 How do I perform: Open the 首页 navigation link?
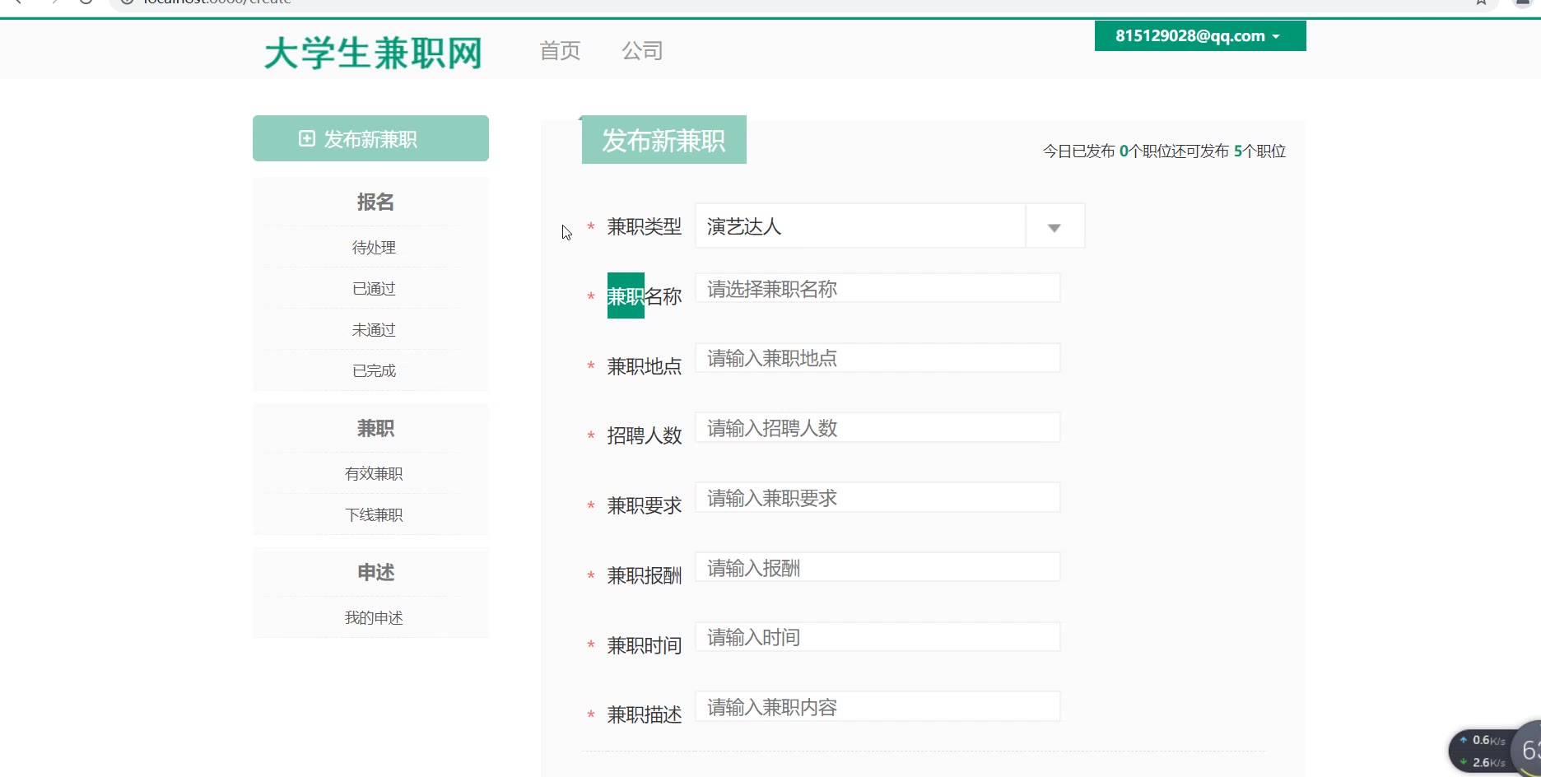tap(560, 51)
